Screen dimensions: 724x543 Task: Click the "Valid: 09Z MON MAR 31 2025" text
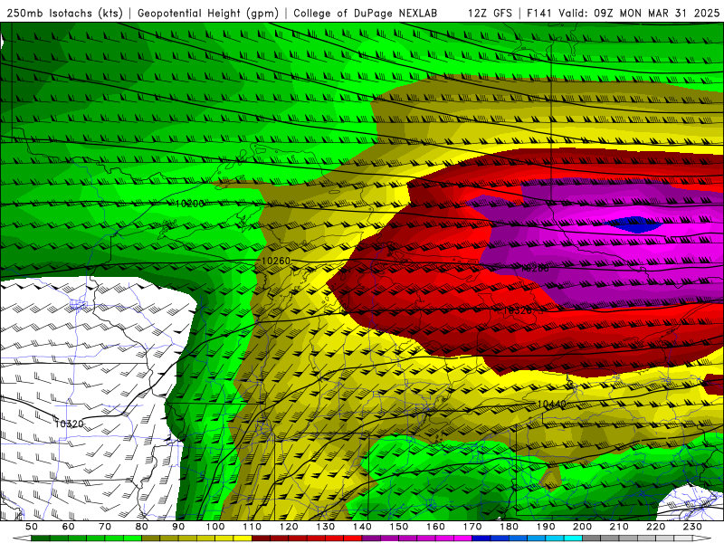click(x=639, y=14)
